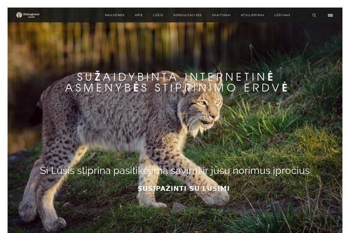
Task: Click the lynx's front paw in the photo
Action: 215,197
